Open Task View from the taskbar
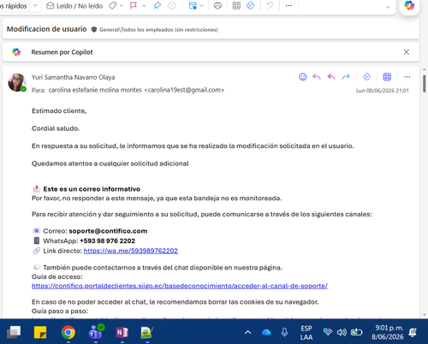 (x=14, y=332)
